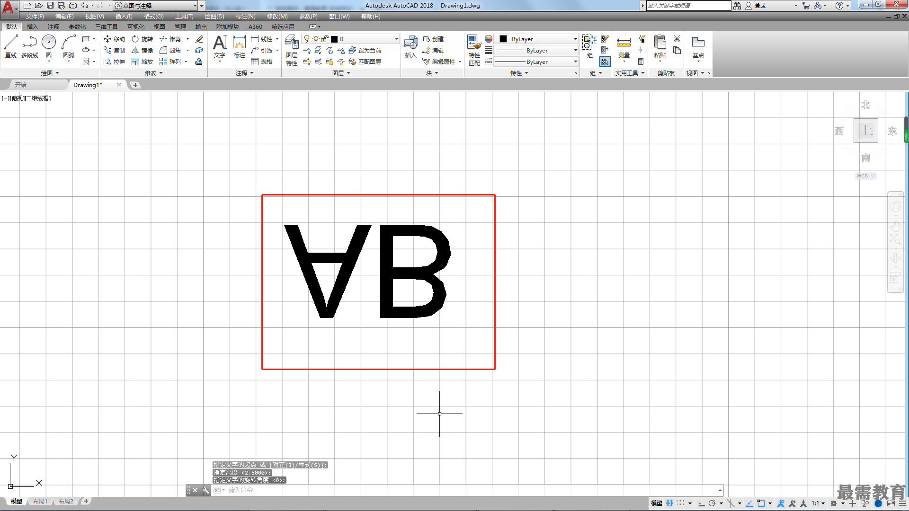Choose the Mirror (镜像) command
This screenshot has width=909, height=511.
pyautogui.click(x=143, y=50)
